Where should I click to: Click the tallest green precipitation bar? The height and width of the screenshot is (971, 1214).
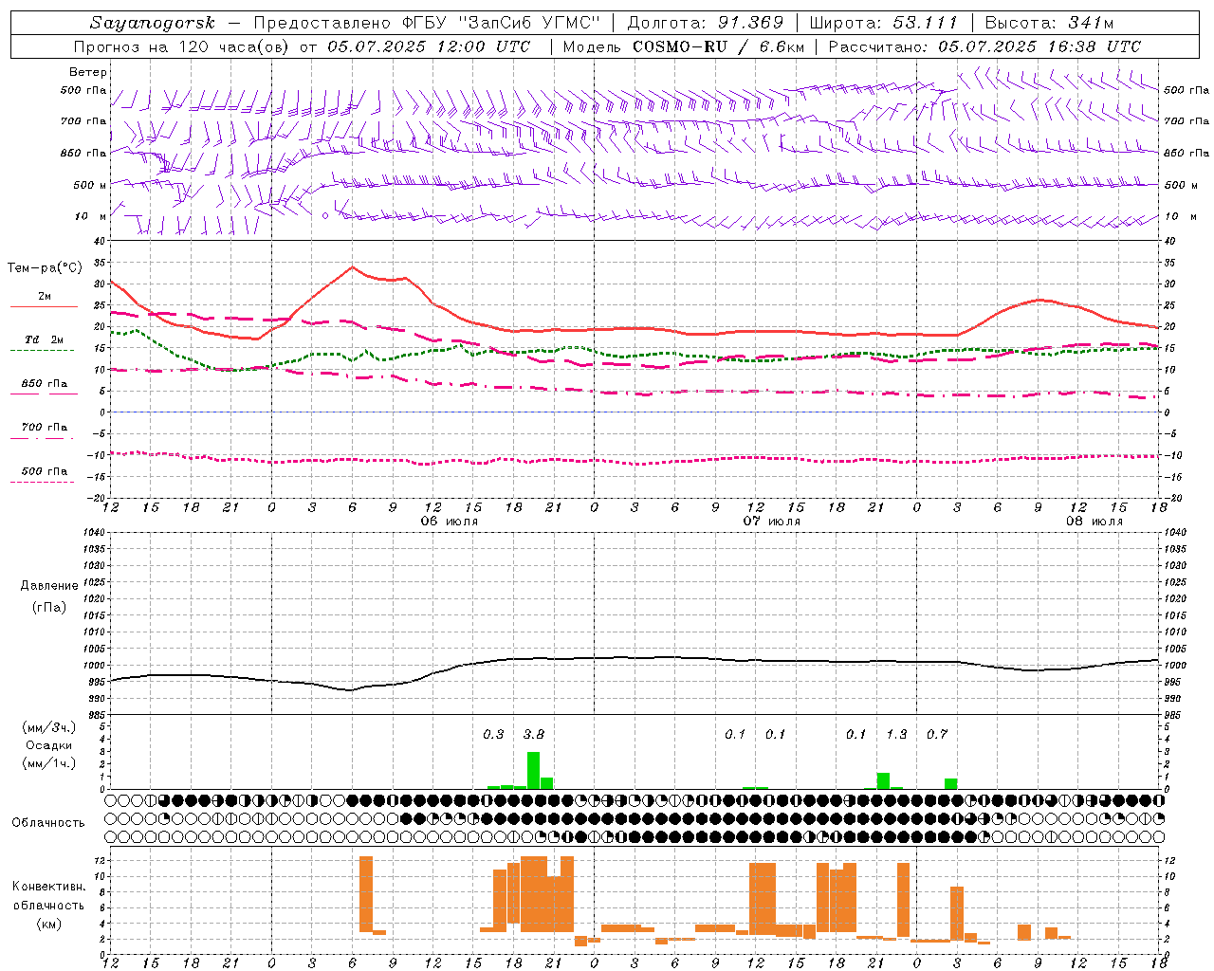tap(533, 770)
